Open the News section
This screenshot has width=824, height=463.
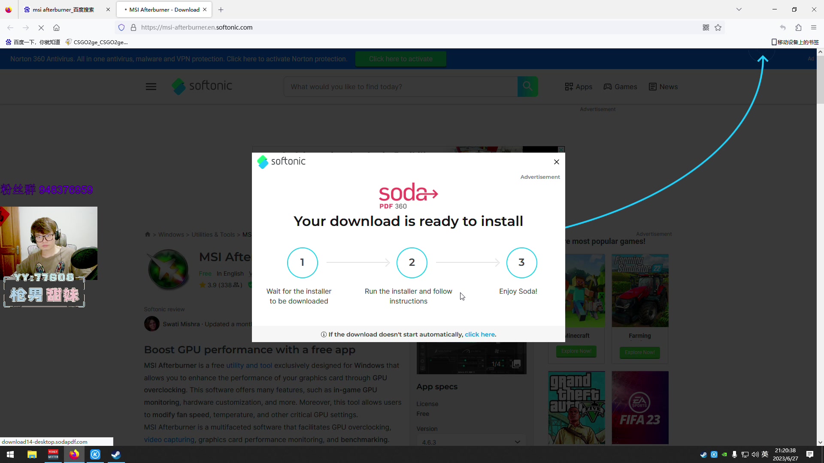pos(663,87)
